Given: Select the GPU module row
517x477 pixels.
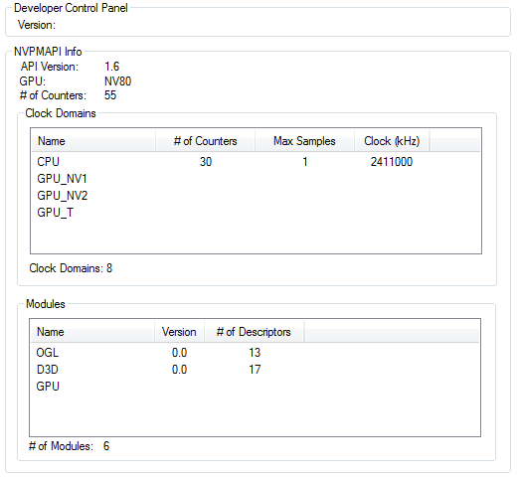Looking at the screenshot, I should tap(256, 387).
